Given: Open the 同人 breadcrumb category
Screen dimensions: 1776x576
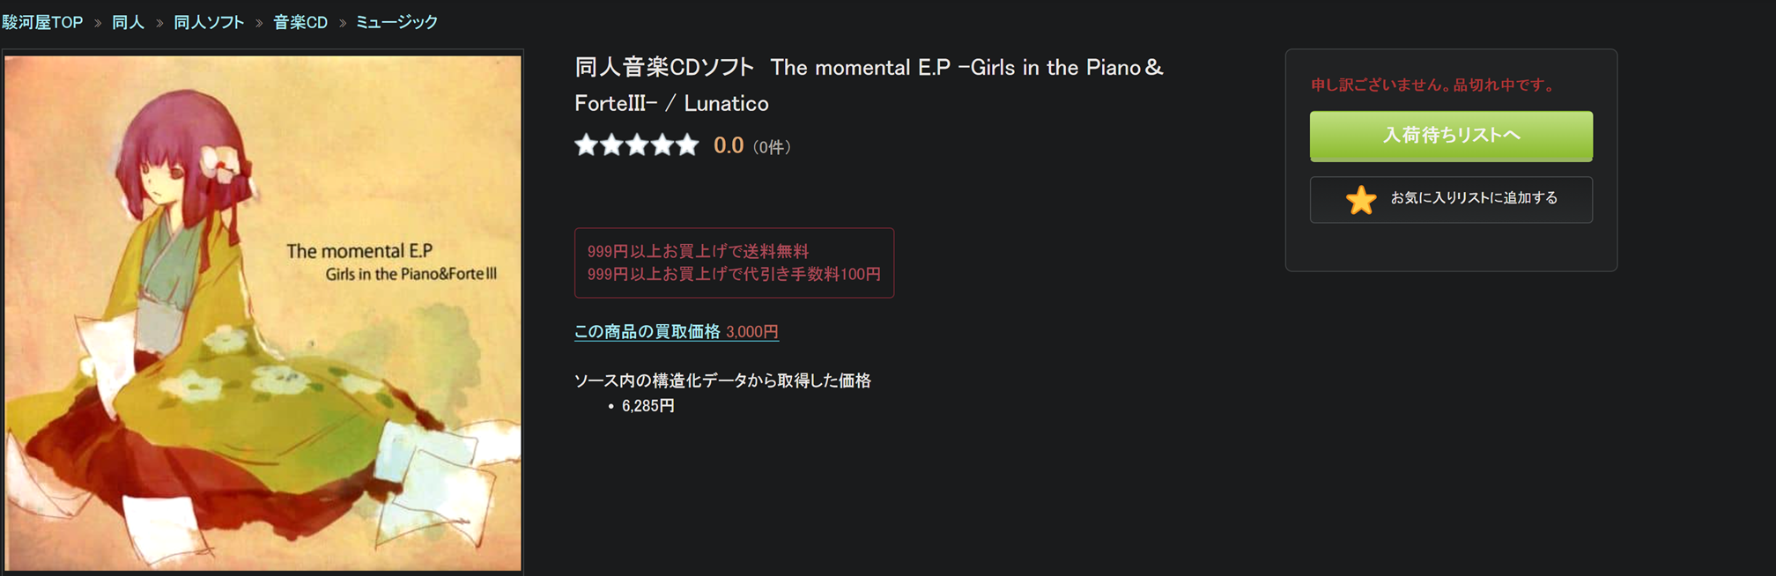Looking at the screenshot, I should (x=128, y=23).
